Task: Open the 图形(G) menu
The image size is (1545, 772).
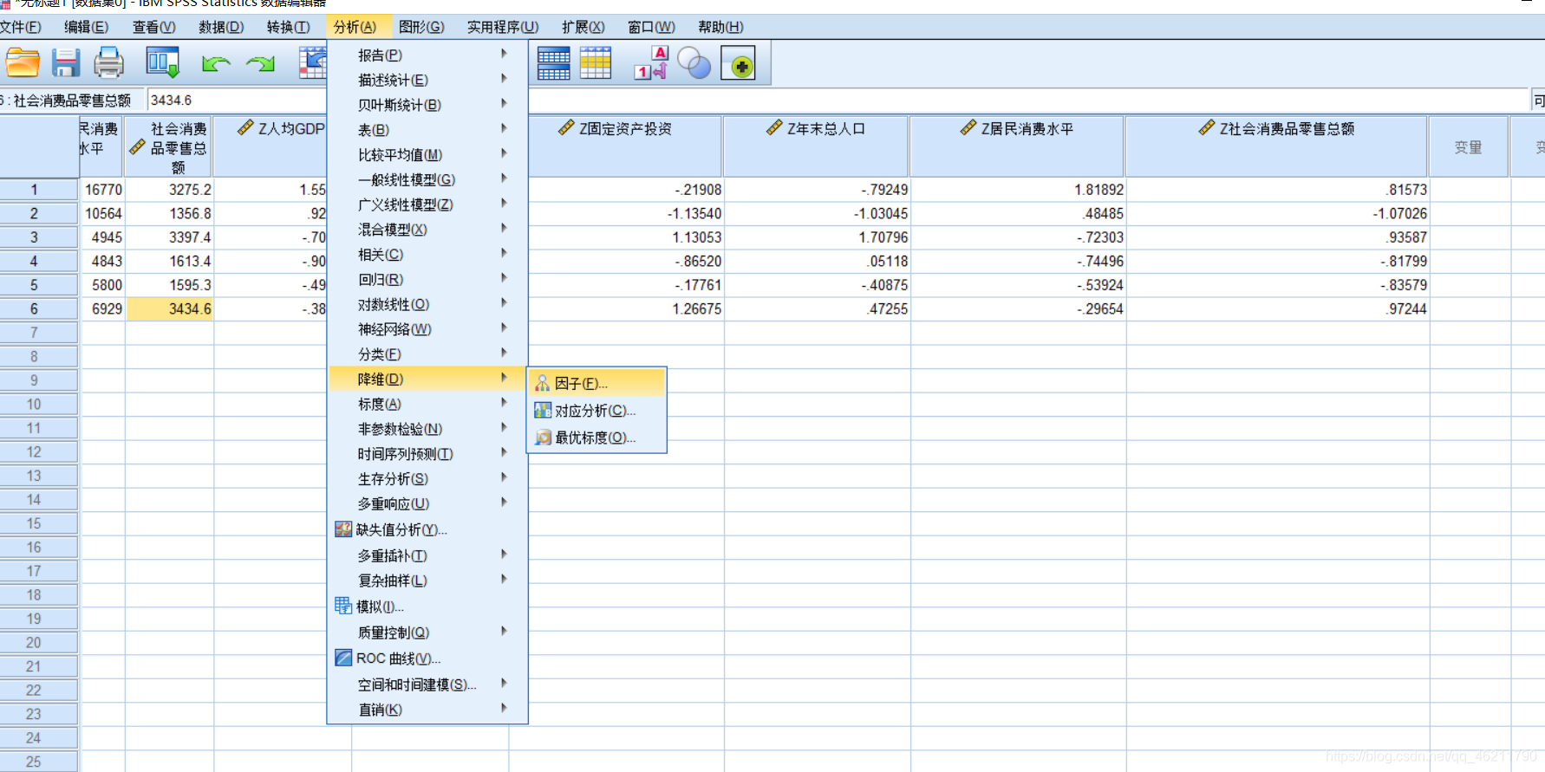Action: pyautogui.click(x=421, y=27)
